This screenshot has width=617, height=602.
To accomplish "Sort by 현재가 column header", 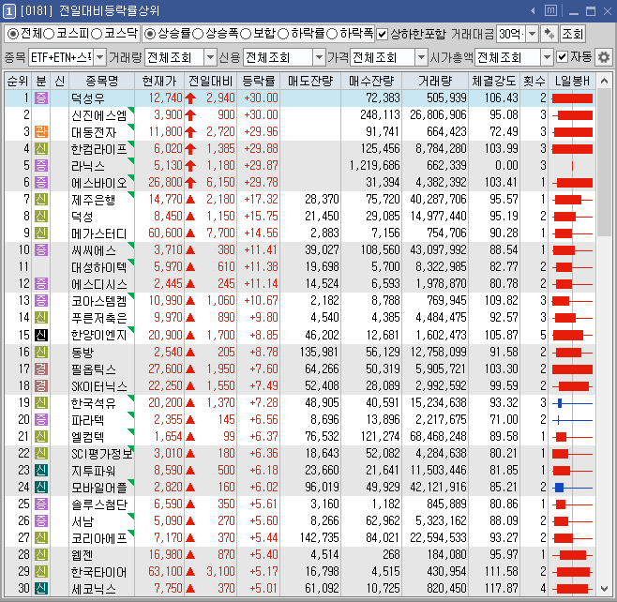I will pos(159,81).
